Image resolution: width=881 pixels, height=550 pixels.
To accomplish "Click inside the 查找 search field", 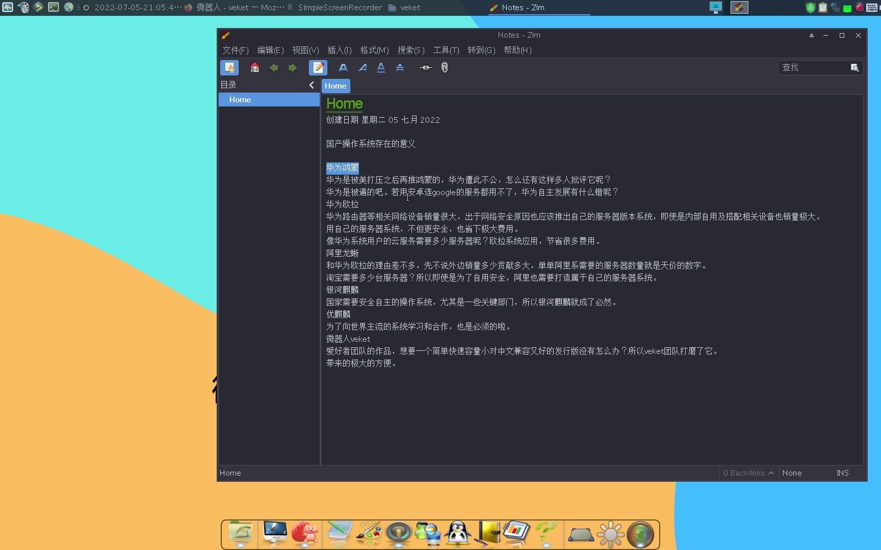I will (x=813, y=67).
